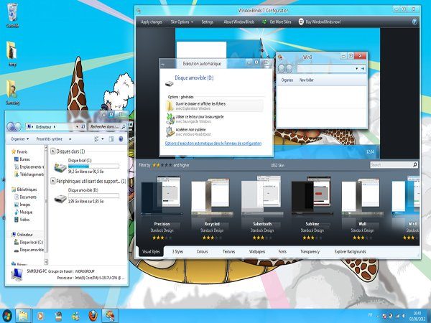Open the view options dropdown in Explorer
Viewport: 431px width, 323px height.
[x=103, y=139]
